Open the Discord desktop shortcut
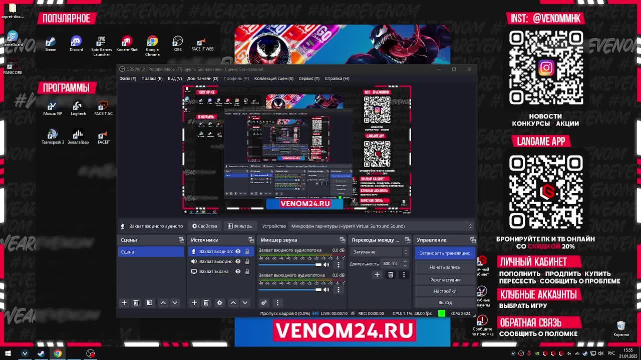This screenshot has width=641, height=360. pyautogui.click(x=76, y=43)
